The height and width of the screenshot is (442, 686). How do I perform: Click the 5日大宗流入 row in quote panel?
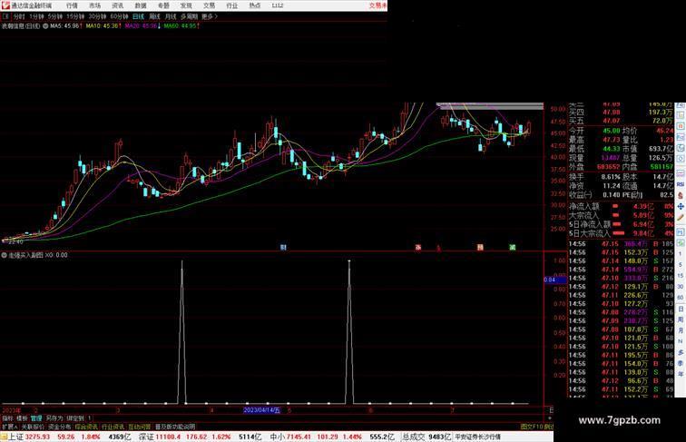tap(622, 233)
